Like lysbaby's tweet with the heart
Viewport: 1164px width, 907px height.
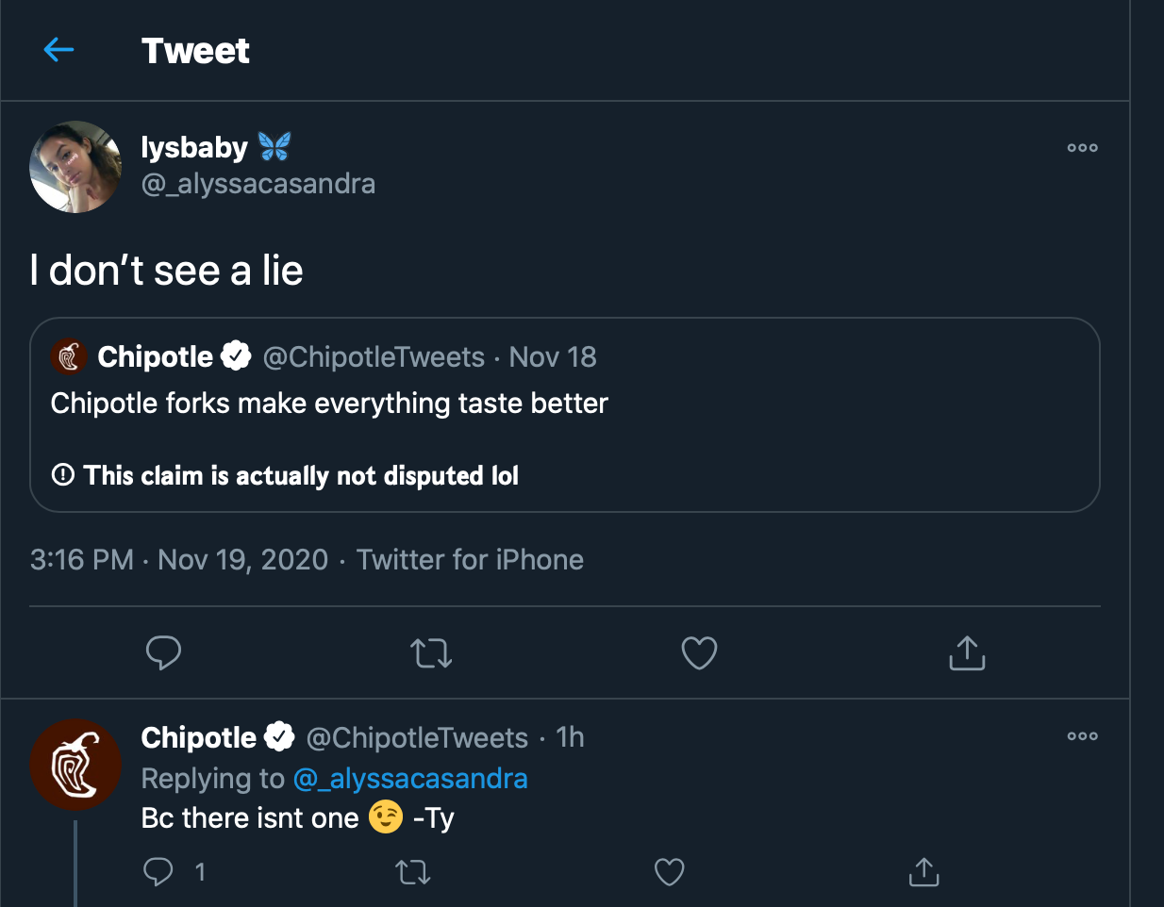coord(699,652)
